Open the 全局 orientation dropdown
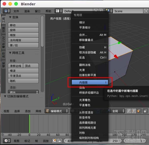Viewport: 149px width, 145px height. coord(117,111)
